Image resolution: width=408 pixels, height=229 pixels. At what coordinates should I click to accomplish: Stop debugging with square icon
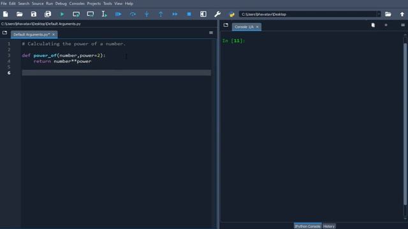[189, 14]
